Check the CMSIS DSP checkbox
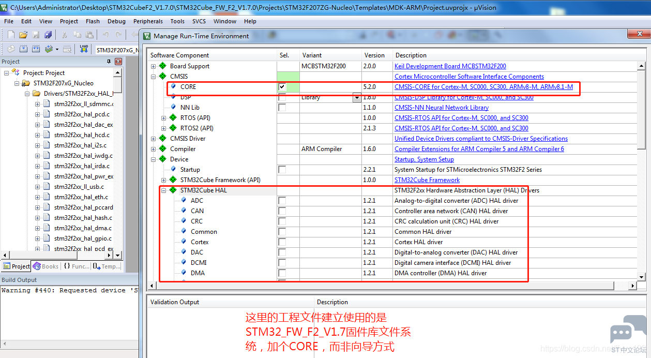This screenshot has height=358, width=651. (x=282, y=97)
